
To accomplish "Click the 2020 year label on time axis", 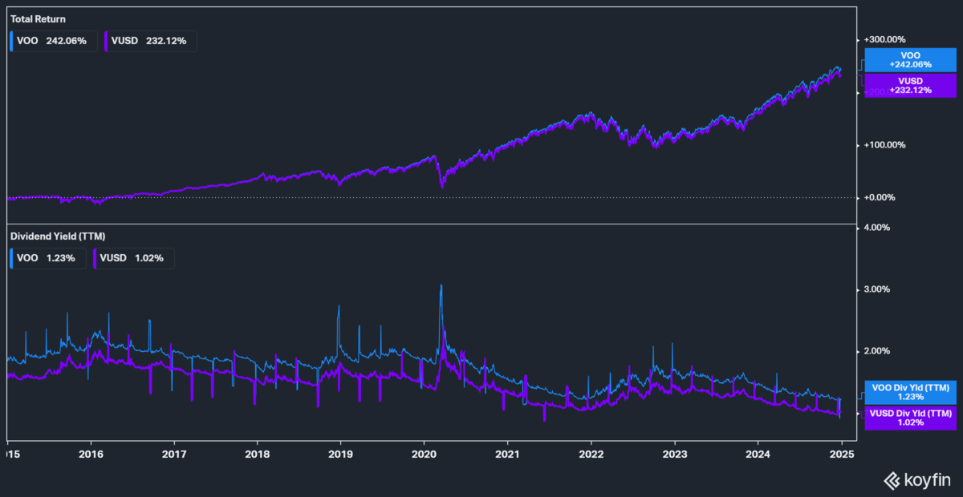I will 424,453.
